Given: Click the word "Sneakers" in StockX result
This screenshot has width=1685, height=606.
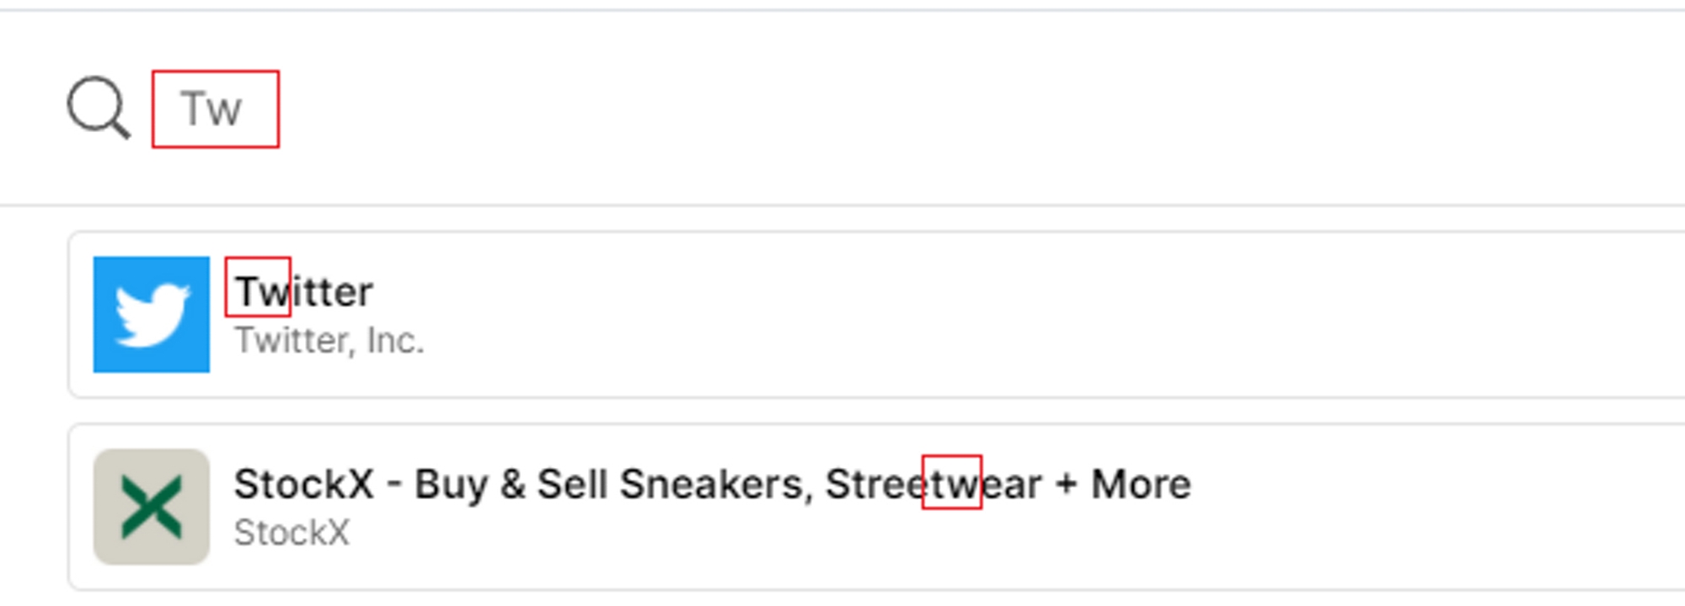Looking at the screenshot, I should coord(716,484).
